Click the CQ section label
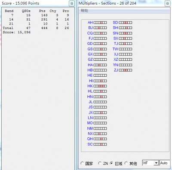 click(x=90, y=33)
